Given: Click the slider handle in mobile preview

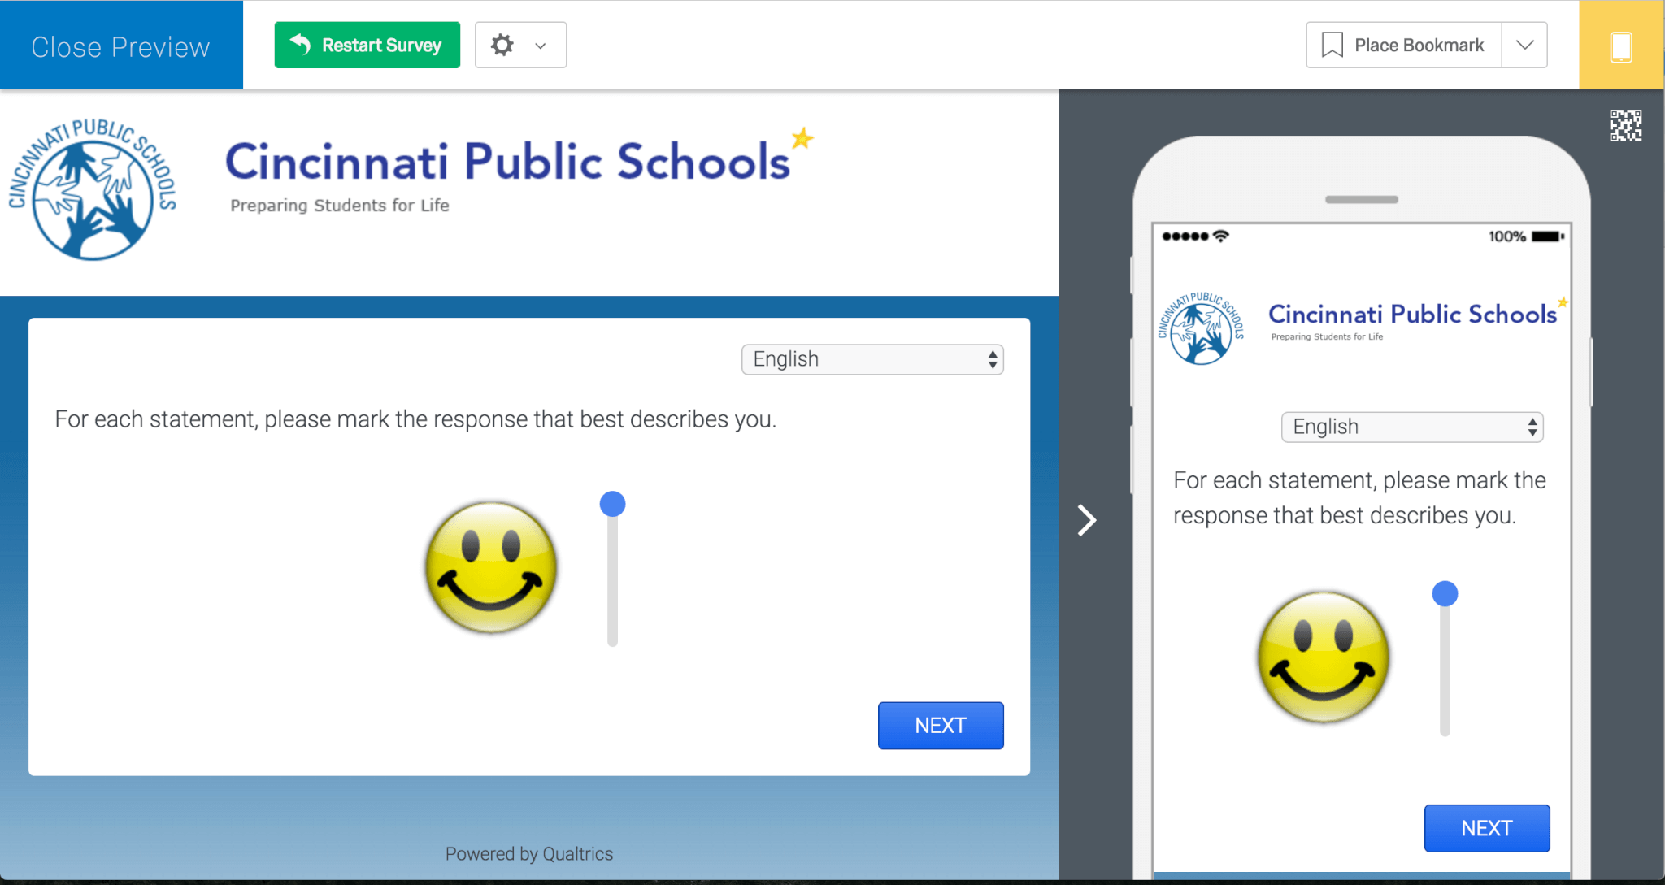Looking at the screenshot, I should 1445,593.
